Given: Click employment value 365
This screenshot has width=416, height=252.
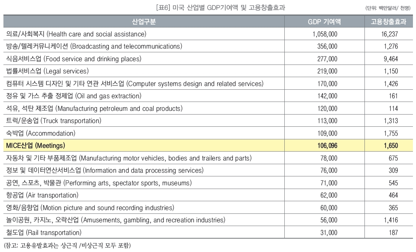Looking at the screenshot, I should point(393,208).
